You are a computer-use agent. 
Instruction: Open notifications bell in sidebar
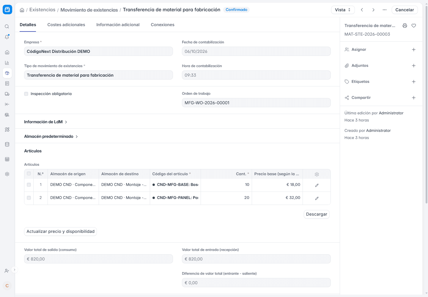pos(7,37)
